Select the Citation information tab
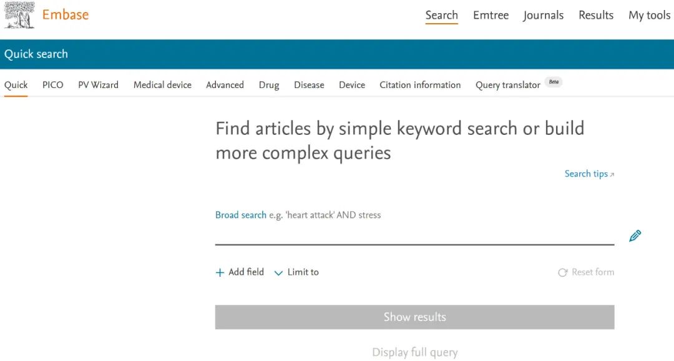Screen dimensions: 674x361 click(420, 85)
